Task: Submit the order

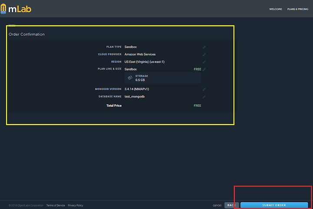Action: tap(274, 205)
